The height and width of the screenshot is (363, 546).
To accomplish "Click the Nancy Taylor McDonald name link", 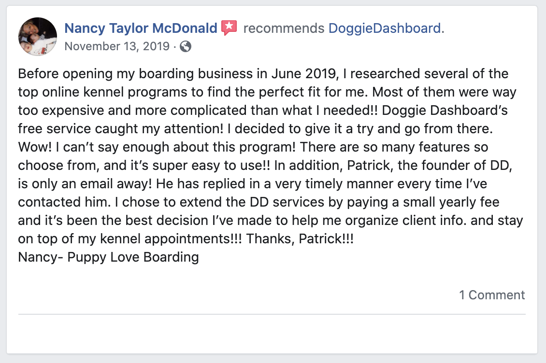I will pyautogui.click(x=141, y=28).
